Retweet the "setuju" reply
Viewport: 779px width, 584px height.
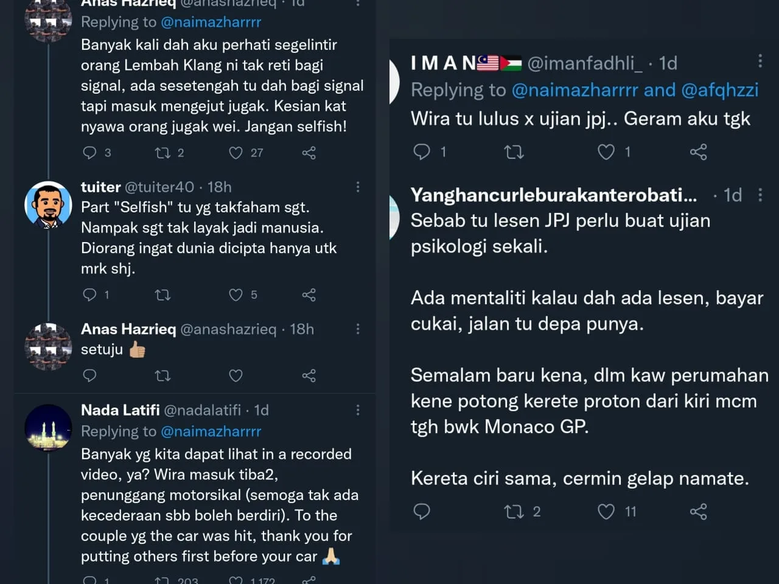pyautogui.click(x=162, y=376)
